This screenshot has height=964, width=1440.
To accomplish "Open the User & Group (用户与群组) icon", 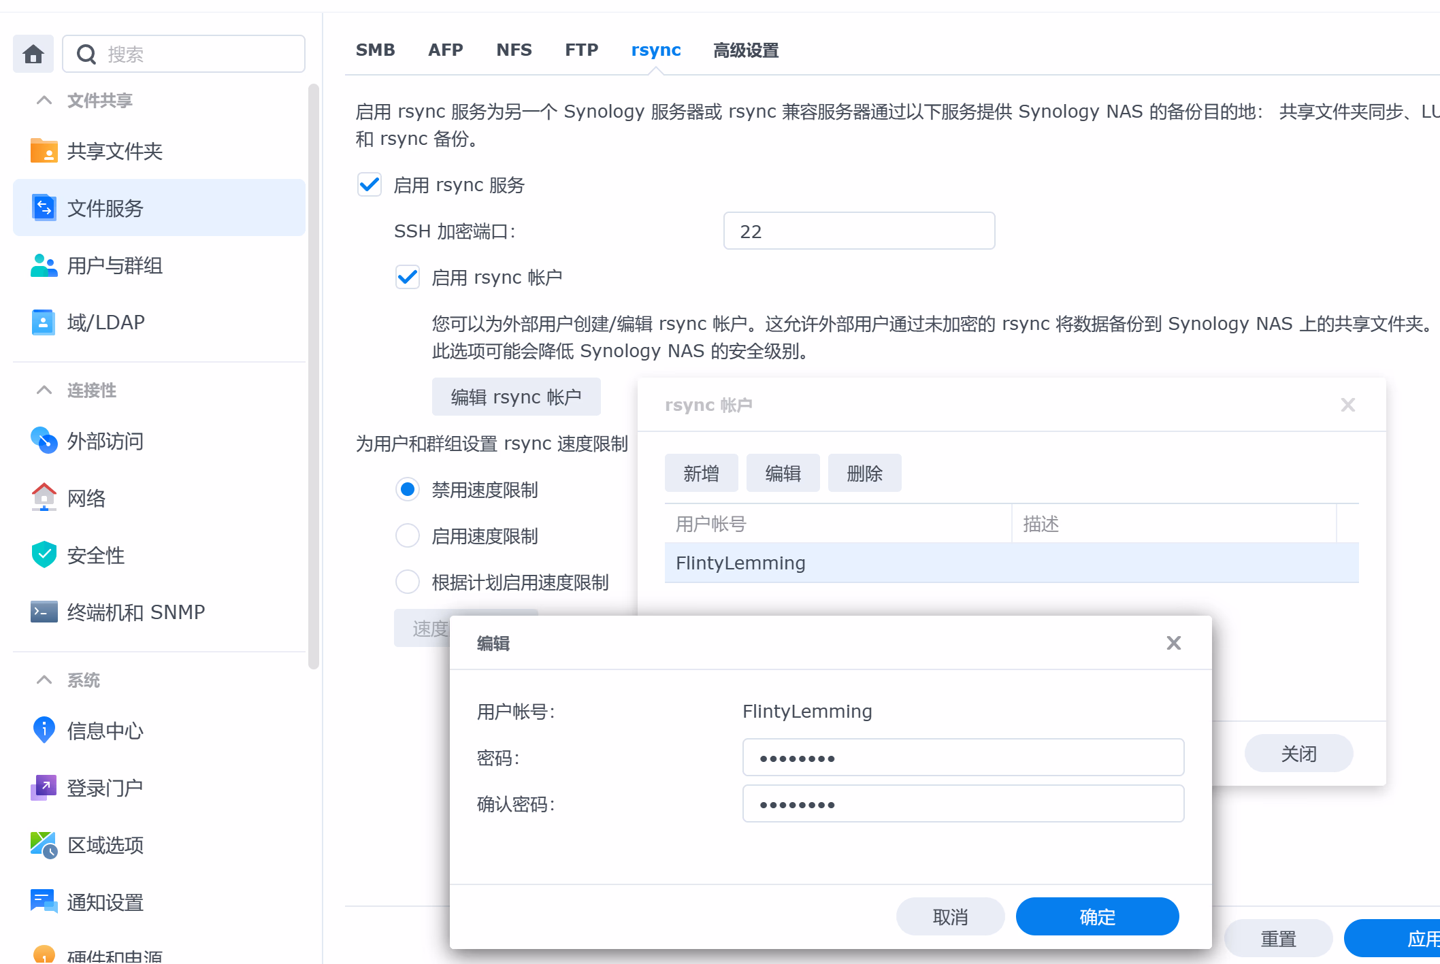I will point(44,265).
